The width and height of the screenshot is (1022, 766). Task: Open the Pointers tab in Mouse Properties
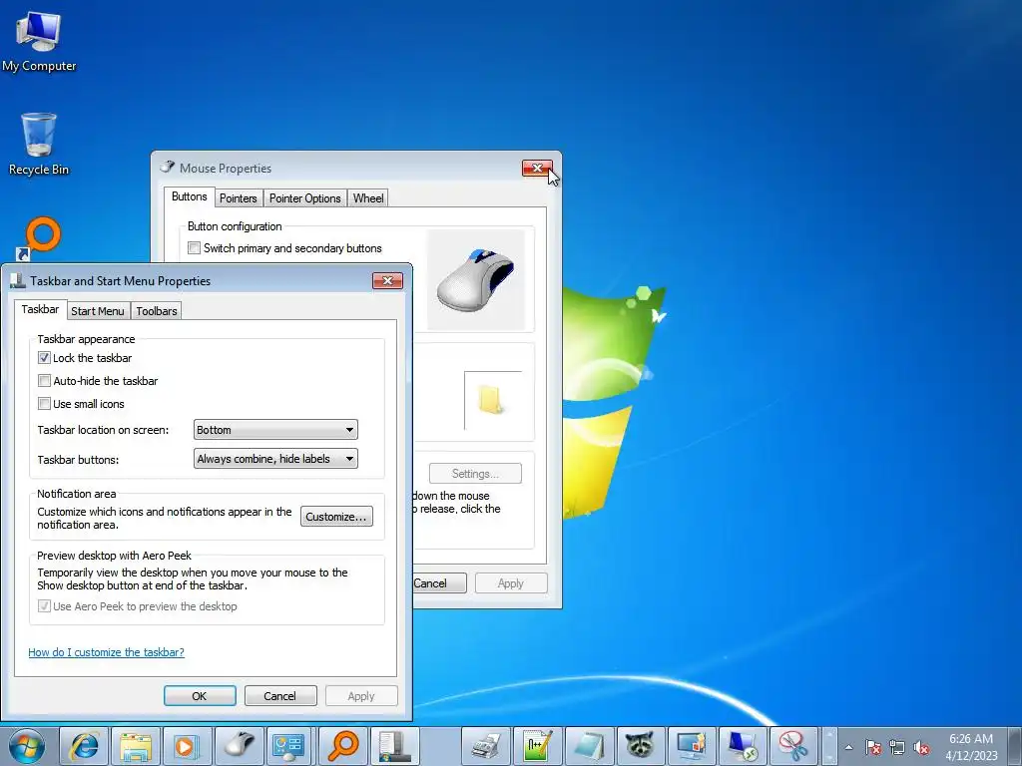tap(238, 198)
